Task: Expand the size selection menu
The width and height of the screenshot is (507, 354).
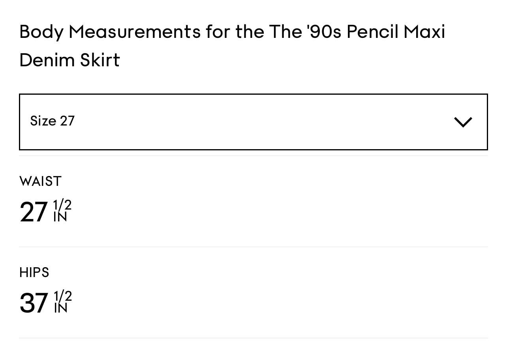Action: pyautogui.click(x=253, y=122)
